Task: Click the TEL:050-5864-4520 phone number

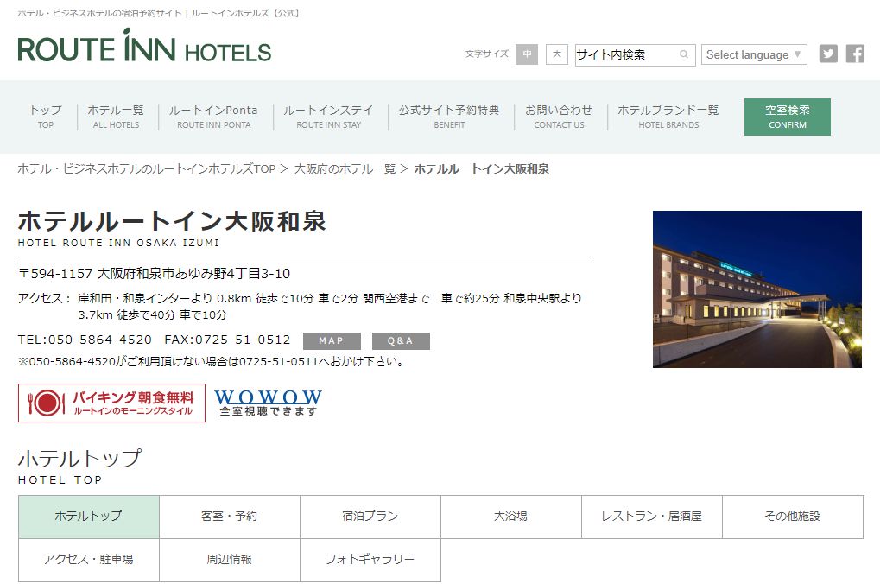Action: click(85, 340)
